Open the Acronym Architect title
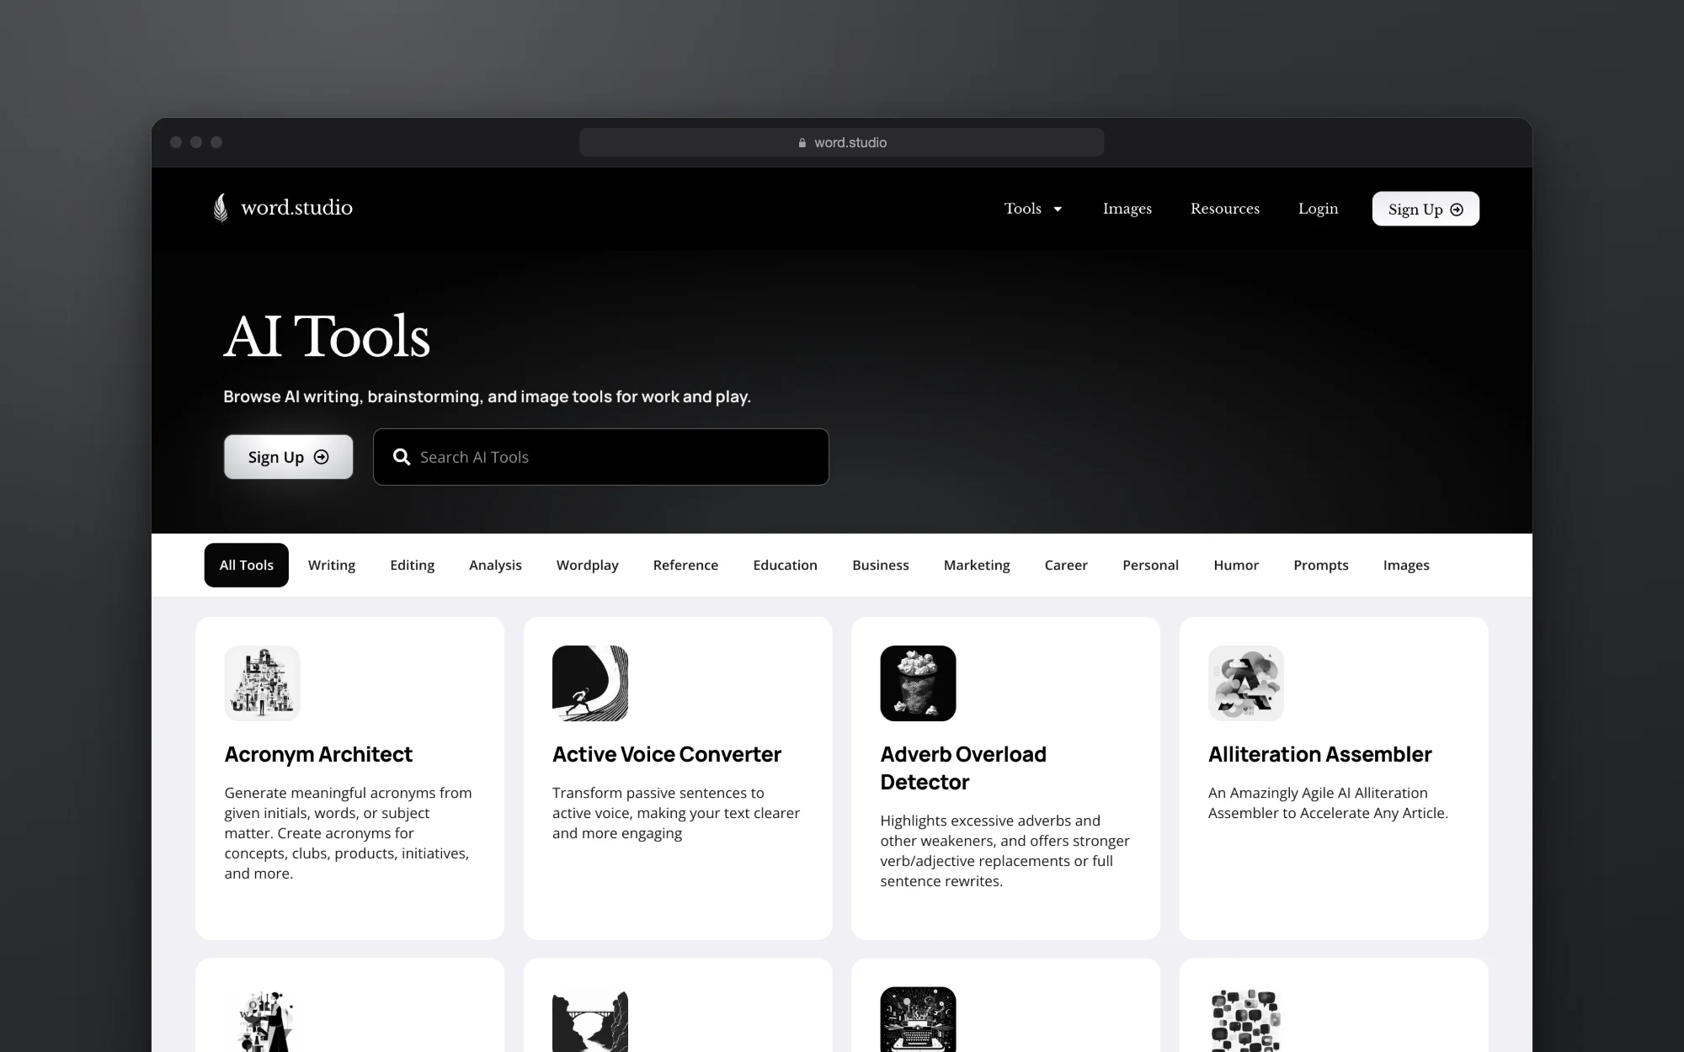Screen dimensions: 1684x1052 click(318, 755)
